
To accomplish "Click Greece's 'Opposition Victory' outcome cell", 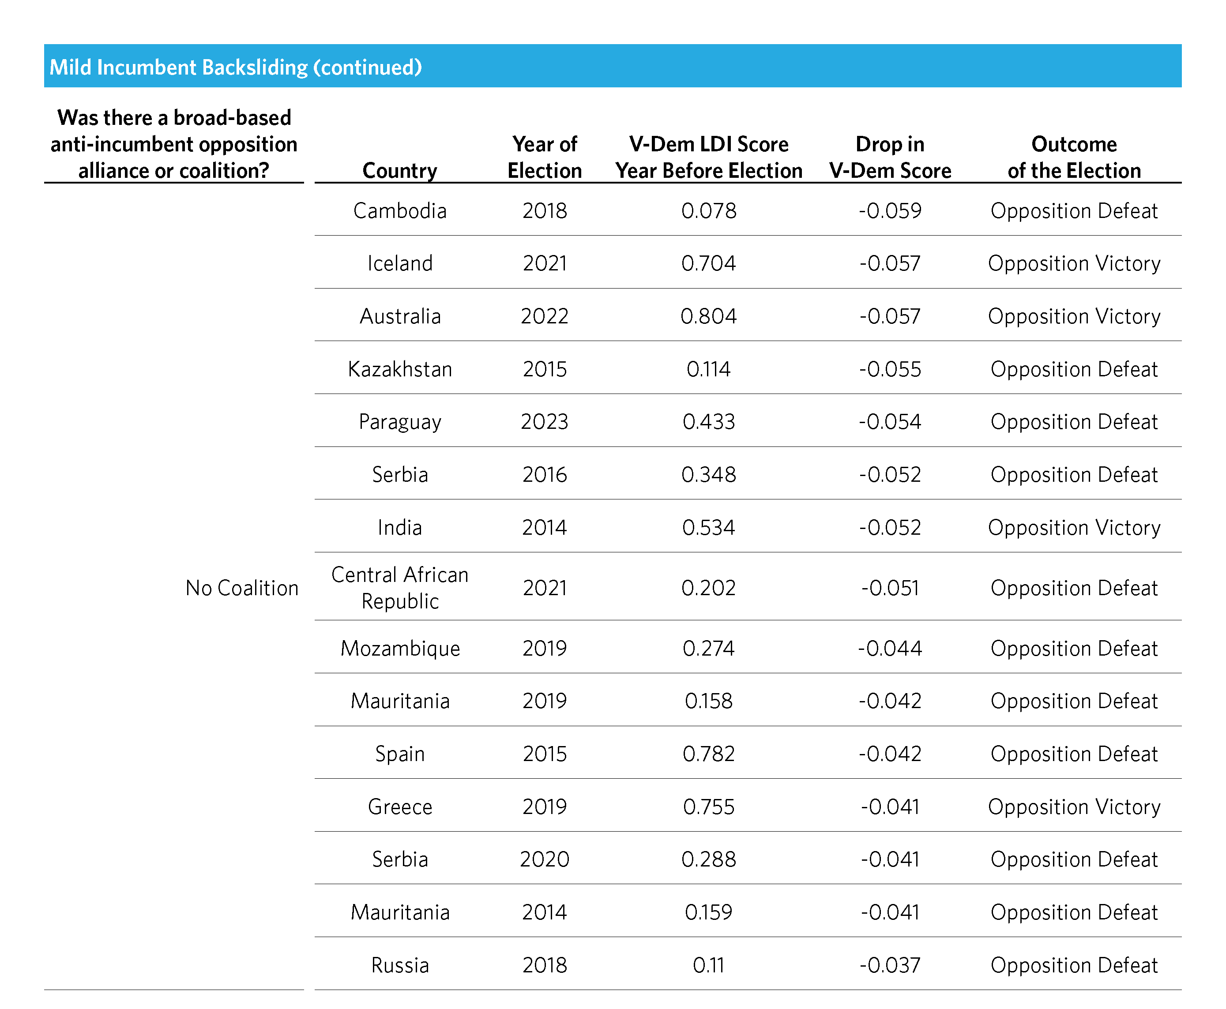I will (x=1074, y=806).
